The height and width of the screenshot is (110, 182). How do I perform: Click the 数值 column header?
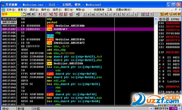[x=24, y=109]
